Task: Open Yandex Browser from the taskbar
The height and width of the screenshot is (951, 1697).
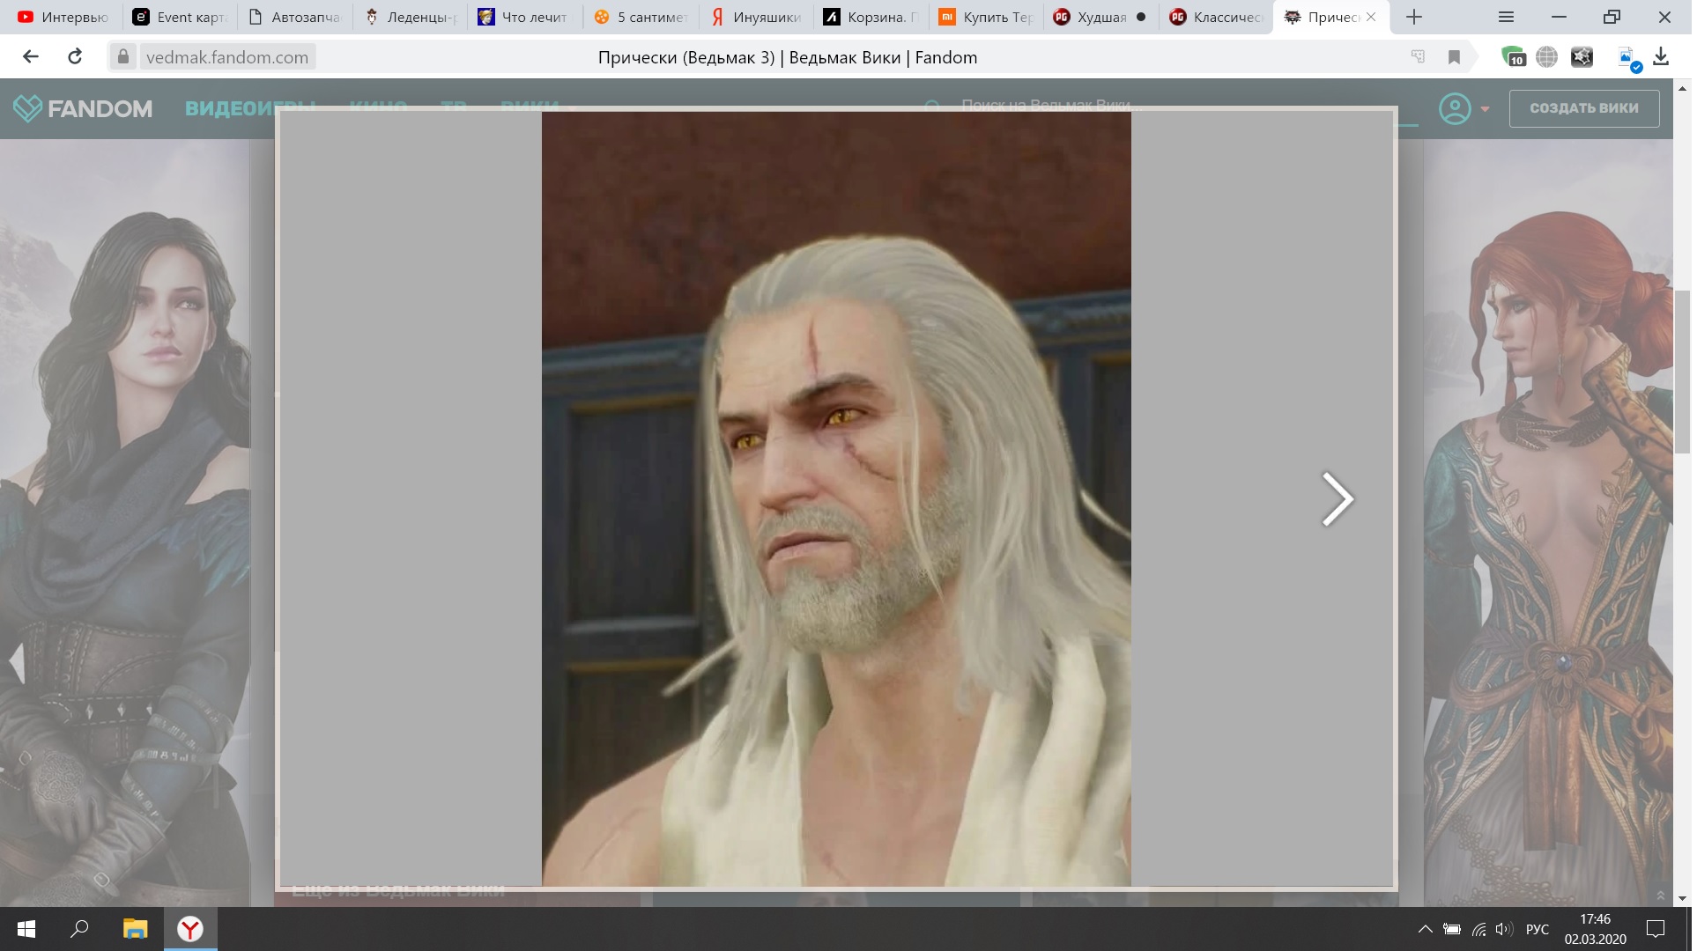Action: (190, 929)
